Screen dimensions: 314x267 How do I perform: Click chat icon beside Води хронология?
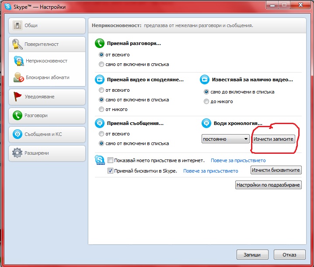click(206, 123)
